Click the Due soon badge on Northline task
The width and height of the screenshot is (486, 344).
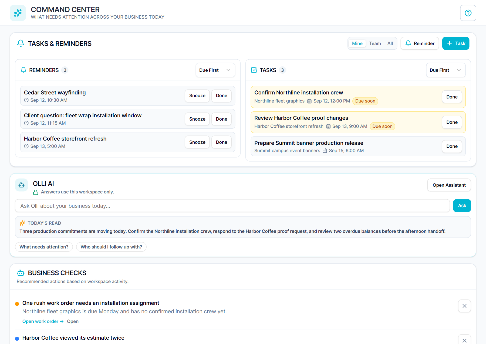pyautogui.click(x=365, y=101)
